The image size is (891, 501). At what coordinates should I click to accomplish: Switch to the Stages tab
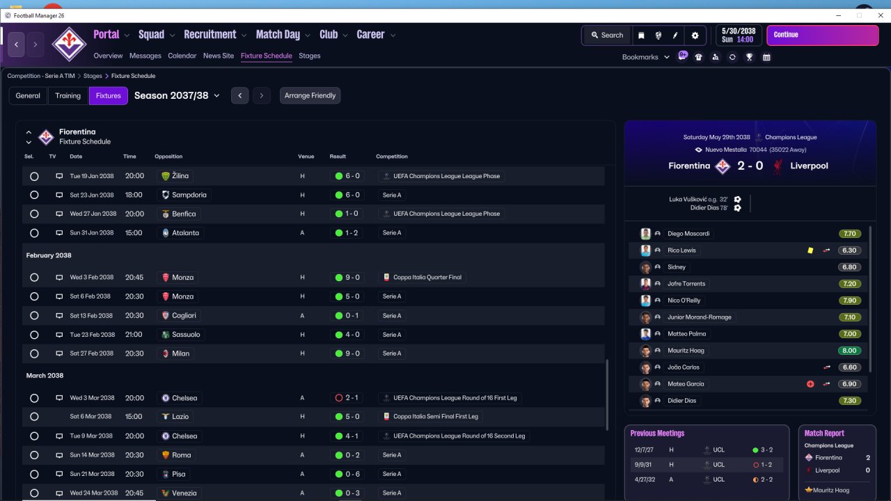click(x=310, y=56)
